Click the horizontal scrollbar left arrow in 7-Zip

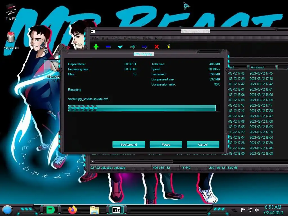pos(93,162)
